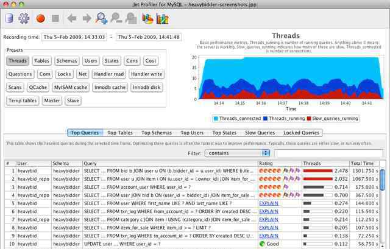Choose the Innodb cache preset
The width and height of the screenshot is (390, 249).
tap(110, 88)
